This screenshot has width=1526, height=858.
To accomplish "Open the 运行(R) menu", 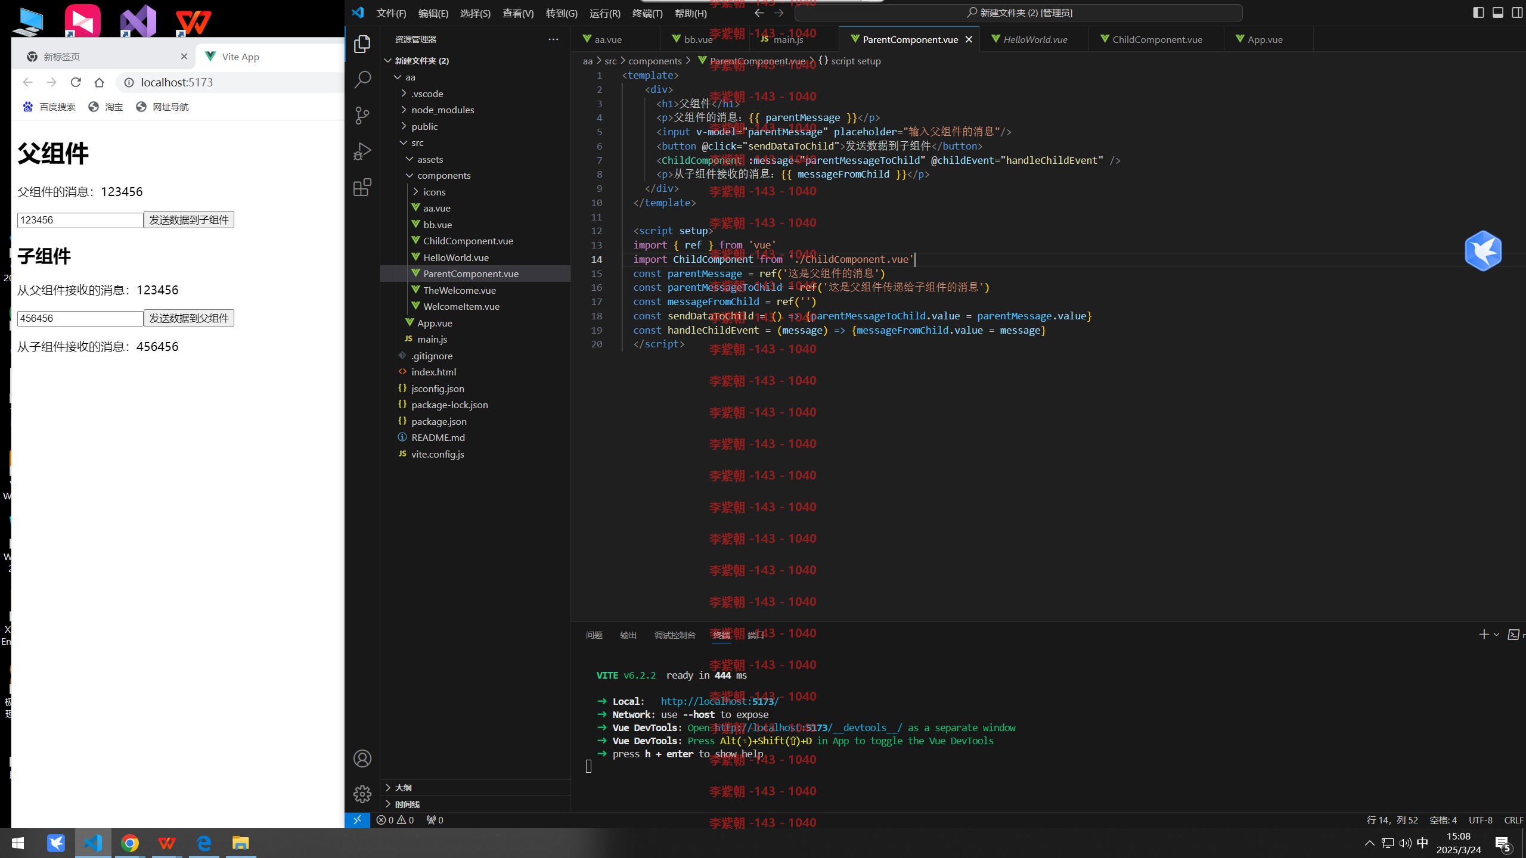I will tap(604, 13).
